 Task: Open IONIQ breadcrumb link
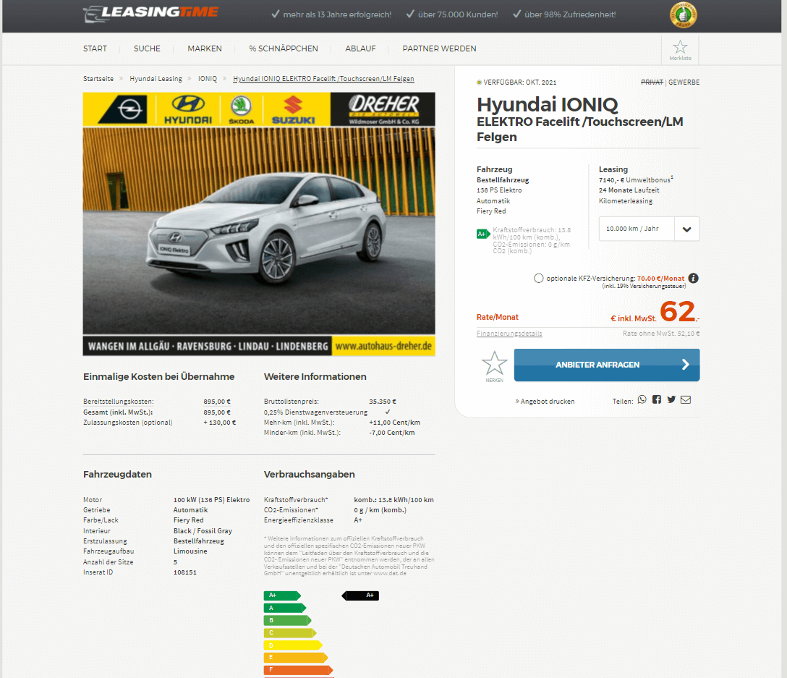tap(208, 79)
